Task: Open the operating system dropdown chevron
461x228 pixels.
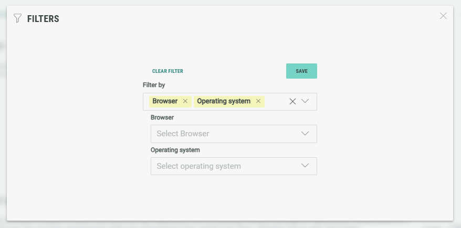Action: coord(305,166)
